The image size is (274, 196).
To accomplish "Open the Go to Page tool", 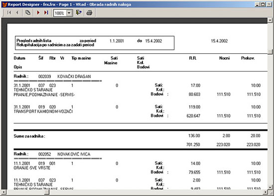I will point(28,12).
